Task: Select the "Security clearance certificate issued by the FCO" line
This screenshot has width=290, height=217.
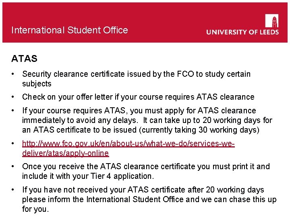Action: [x=136, y=74]
